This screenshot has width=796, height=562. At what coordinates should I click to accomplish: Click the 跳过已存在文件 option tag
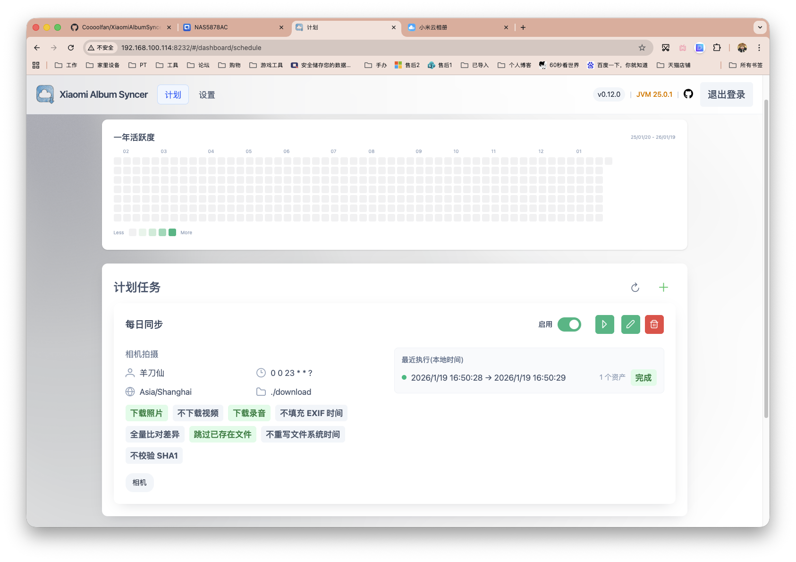tap(222, 434)
